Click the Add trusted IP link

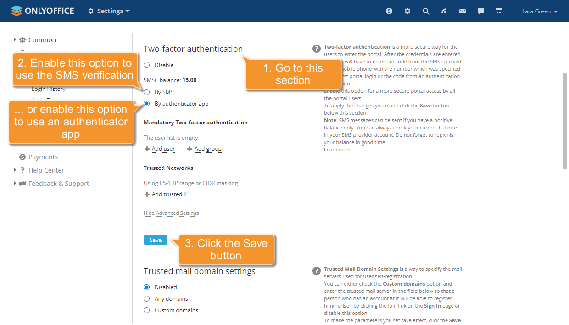(170, 194)
